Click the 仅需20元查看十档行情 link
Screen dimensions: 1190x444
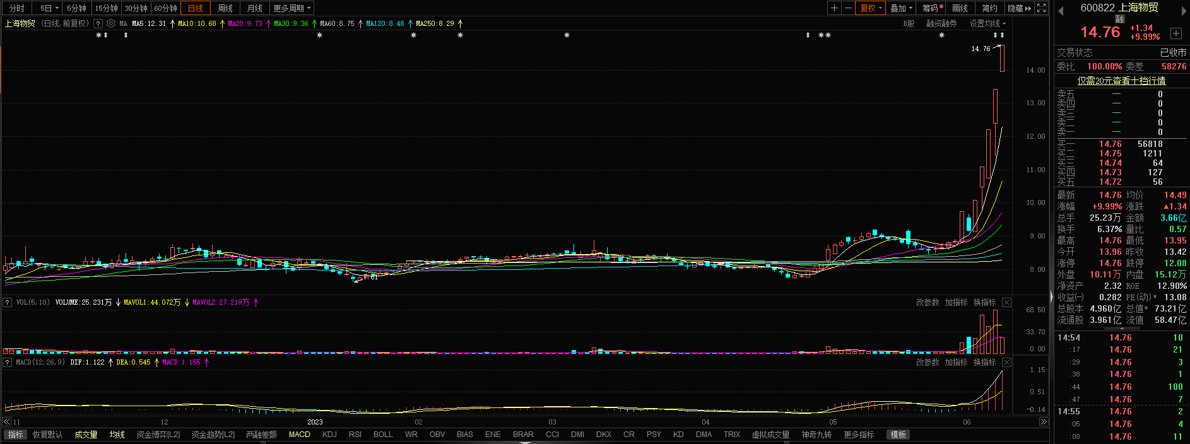tap(1121, 81)
